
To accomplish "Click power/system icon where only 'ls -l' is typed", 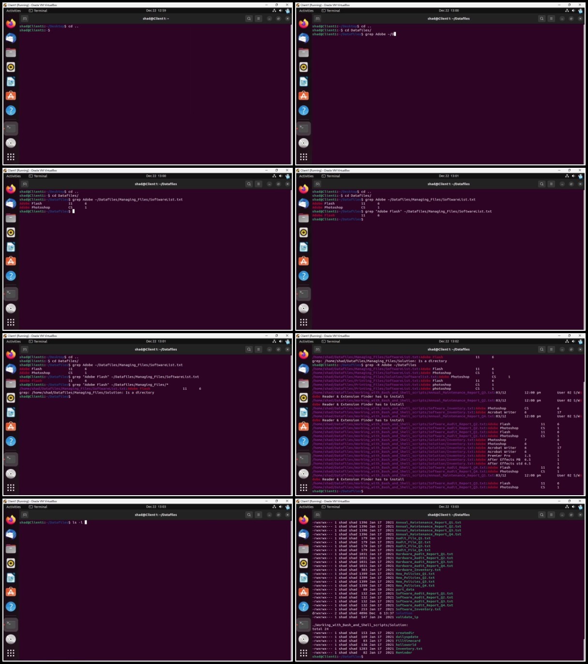I will (287, 507).
